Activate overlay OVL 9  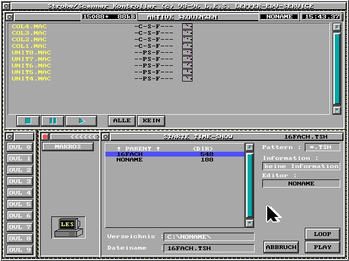(20, 250)
